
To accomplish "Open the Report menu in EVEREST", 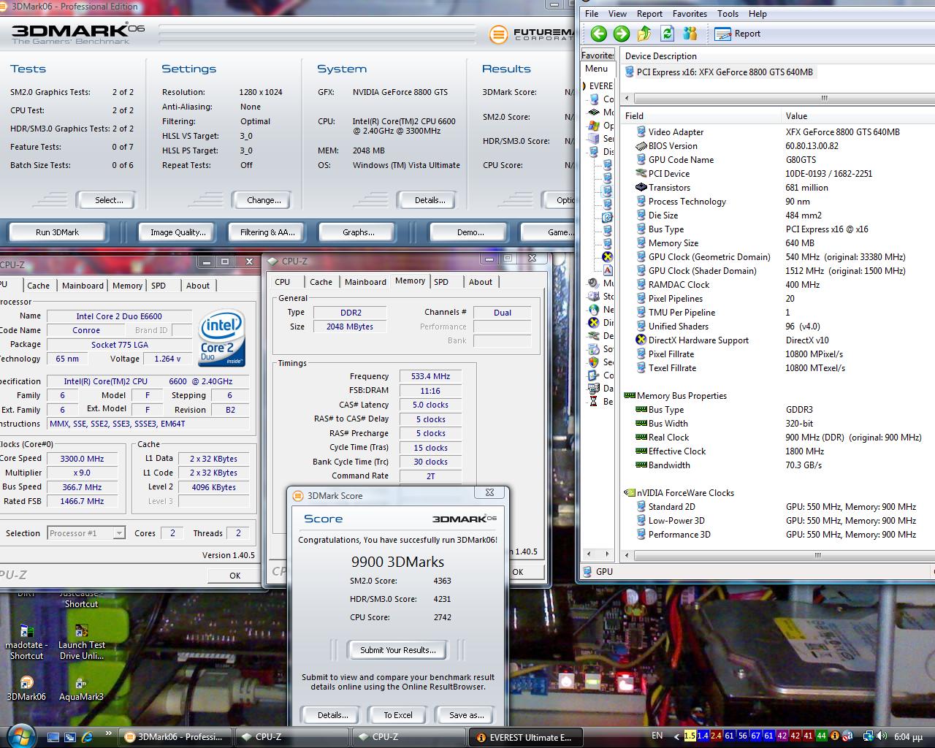I will pyautogui.click(x=649, y=14).
